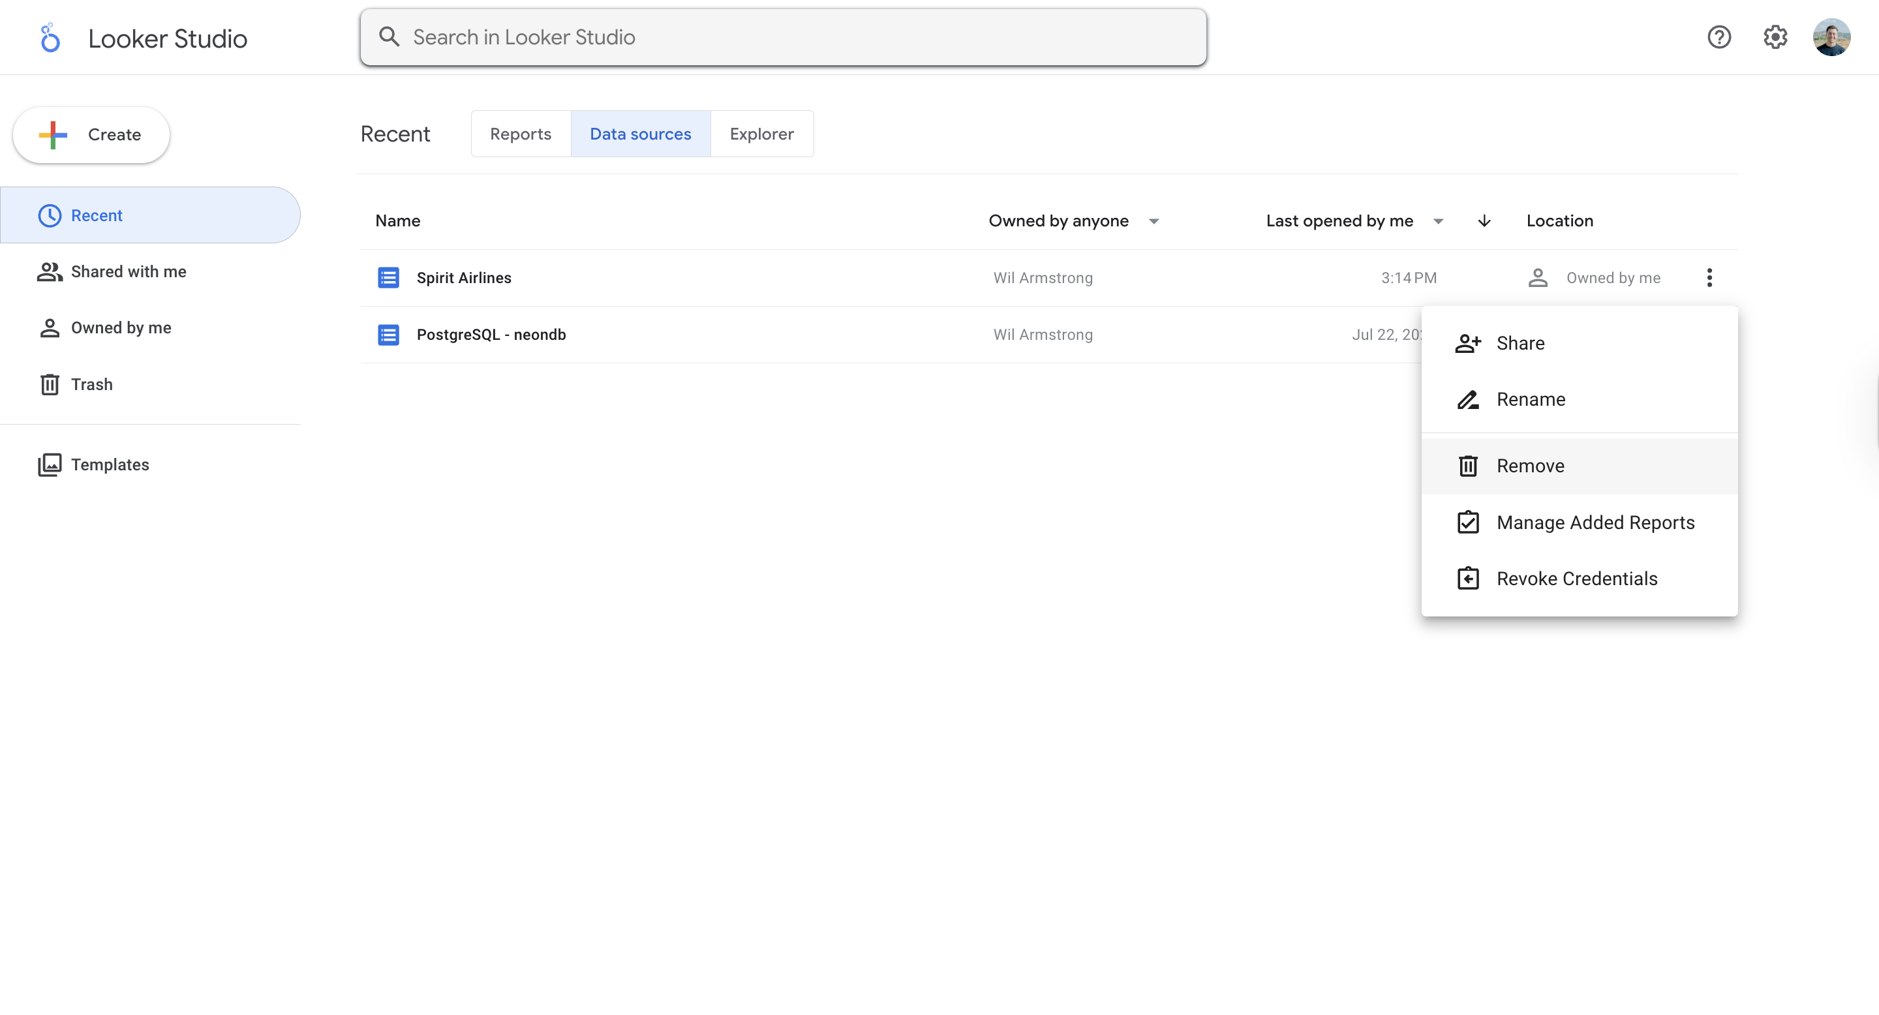This screenshot has height=1015, width=1879.
Task: Choose Revoke Credentials menu entry
Action: click(1576, 579)
